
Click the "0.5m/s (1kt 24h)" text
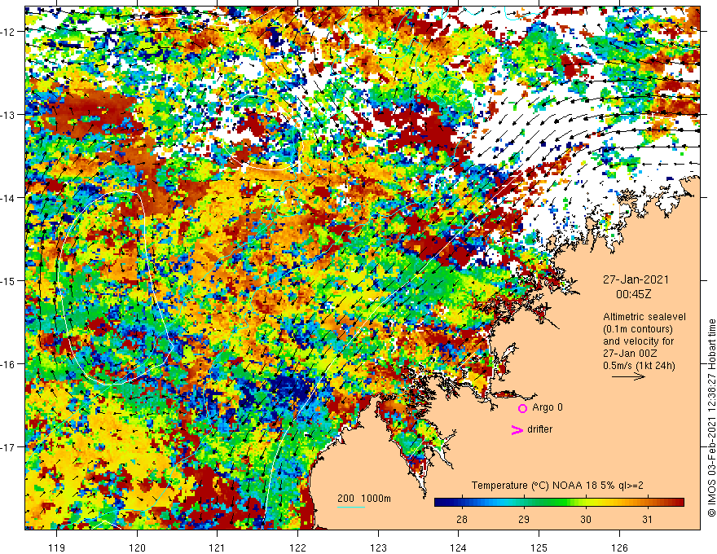[639, 366]
